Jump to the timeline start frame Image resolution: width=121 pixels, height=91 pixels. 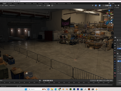pos(44,81)
